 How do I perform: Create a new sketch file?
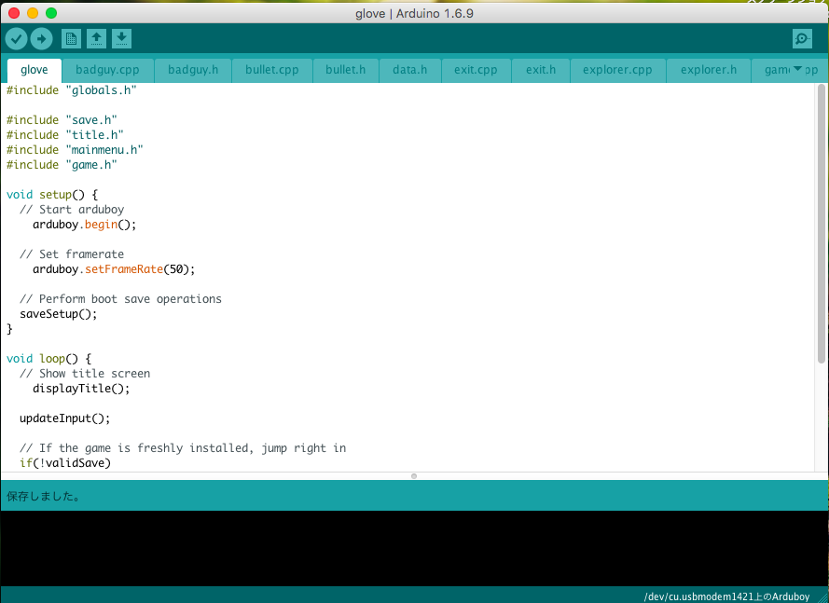point(72,38)
